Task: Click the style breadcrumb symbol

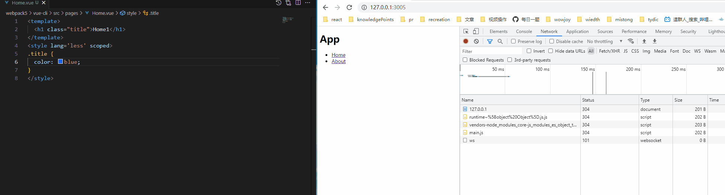Action: (128, 13)
